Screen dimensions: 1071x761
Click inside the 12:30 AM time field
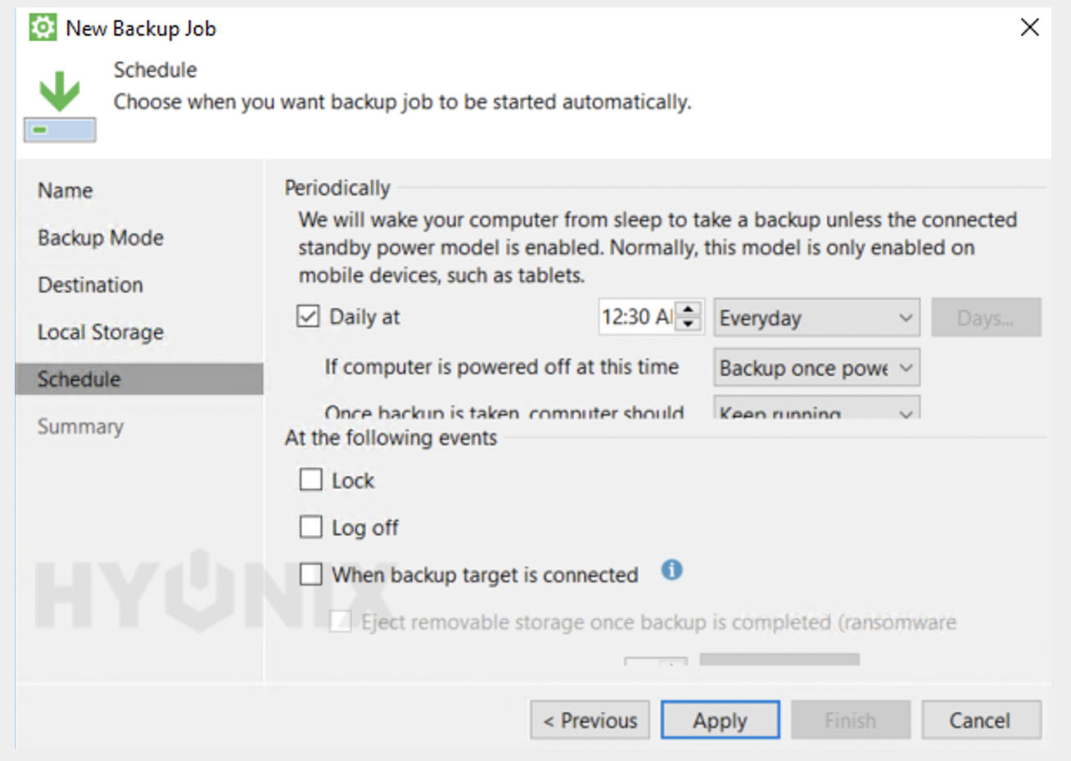click(x=639, y=317)
